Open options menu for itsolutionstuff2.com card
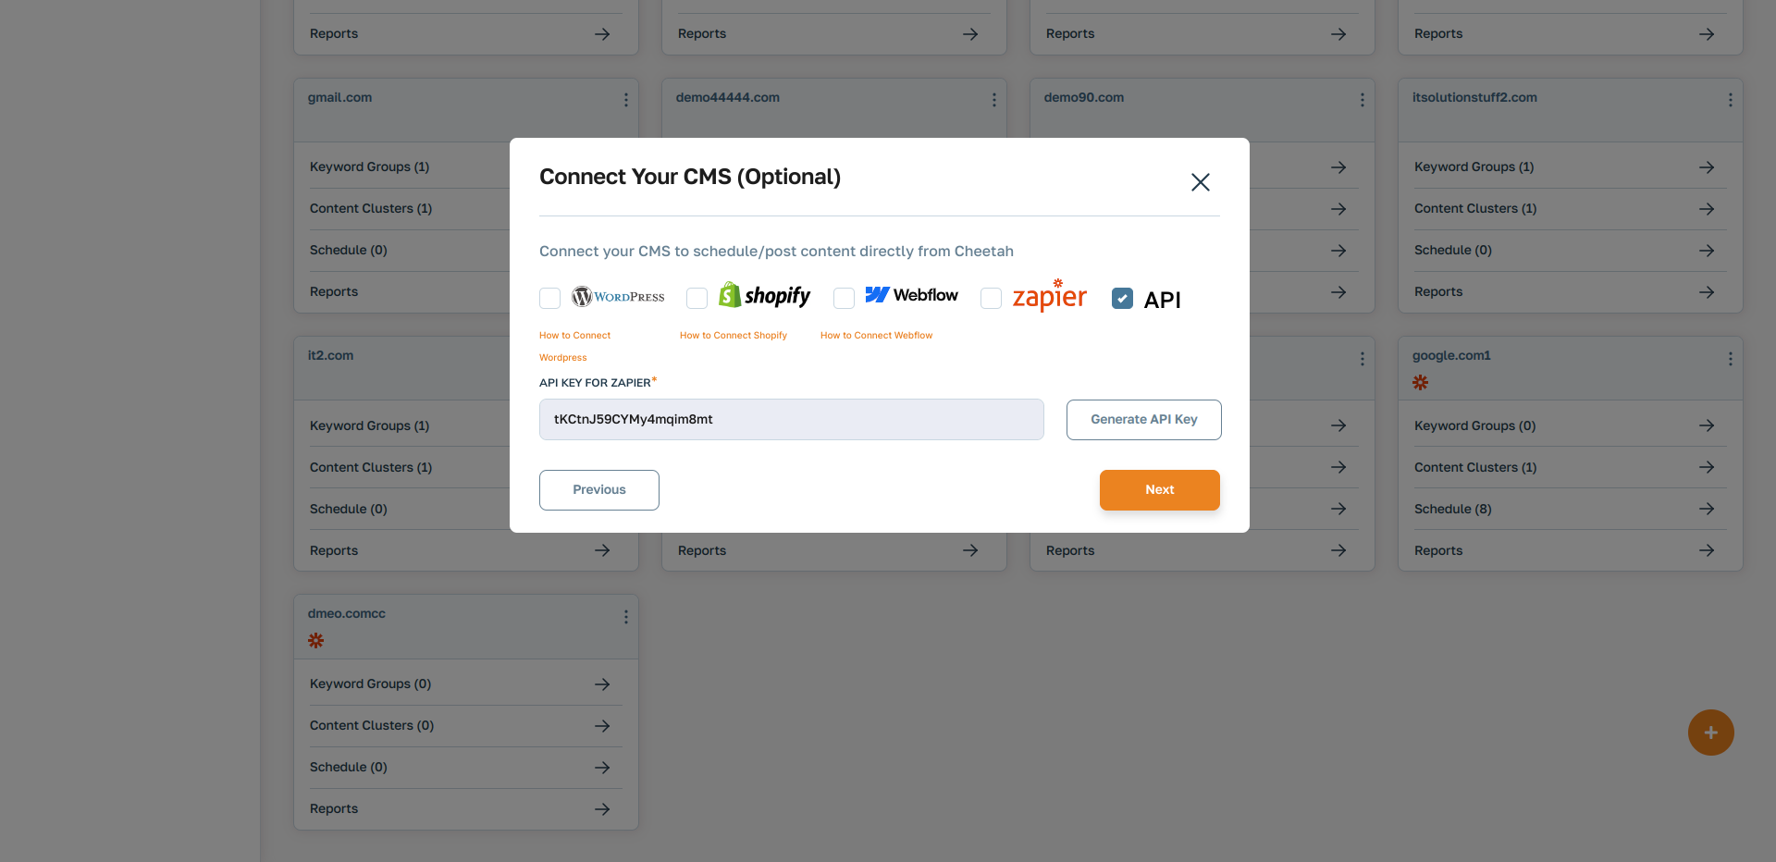The height and width of the screenshot is (862, 1776). pos(1730,100)
